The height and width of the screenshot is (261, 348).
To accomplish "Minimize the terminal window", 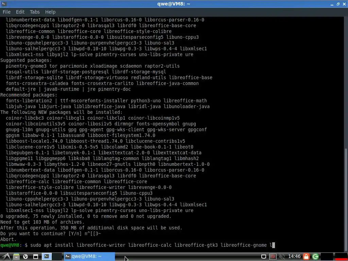I will pos(332,4).
